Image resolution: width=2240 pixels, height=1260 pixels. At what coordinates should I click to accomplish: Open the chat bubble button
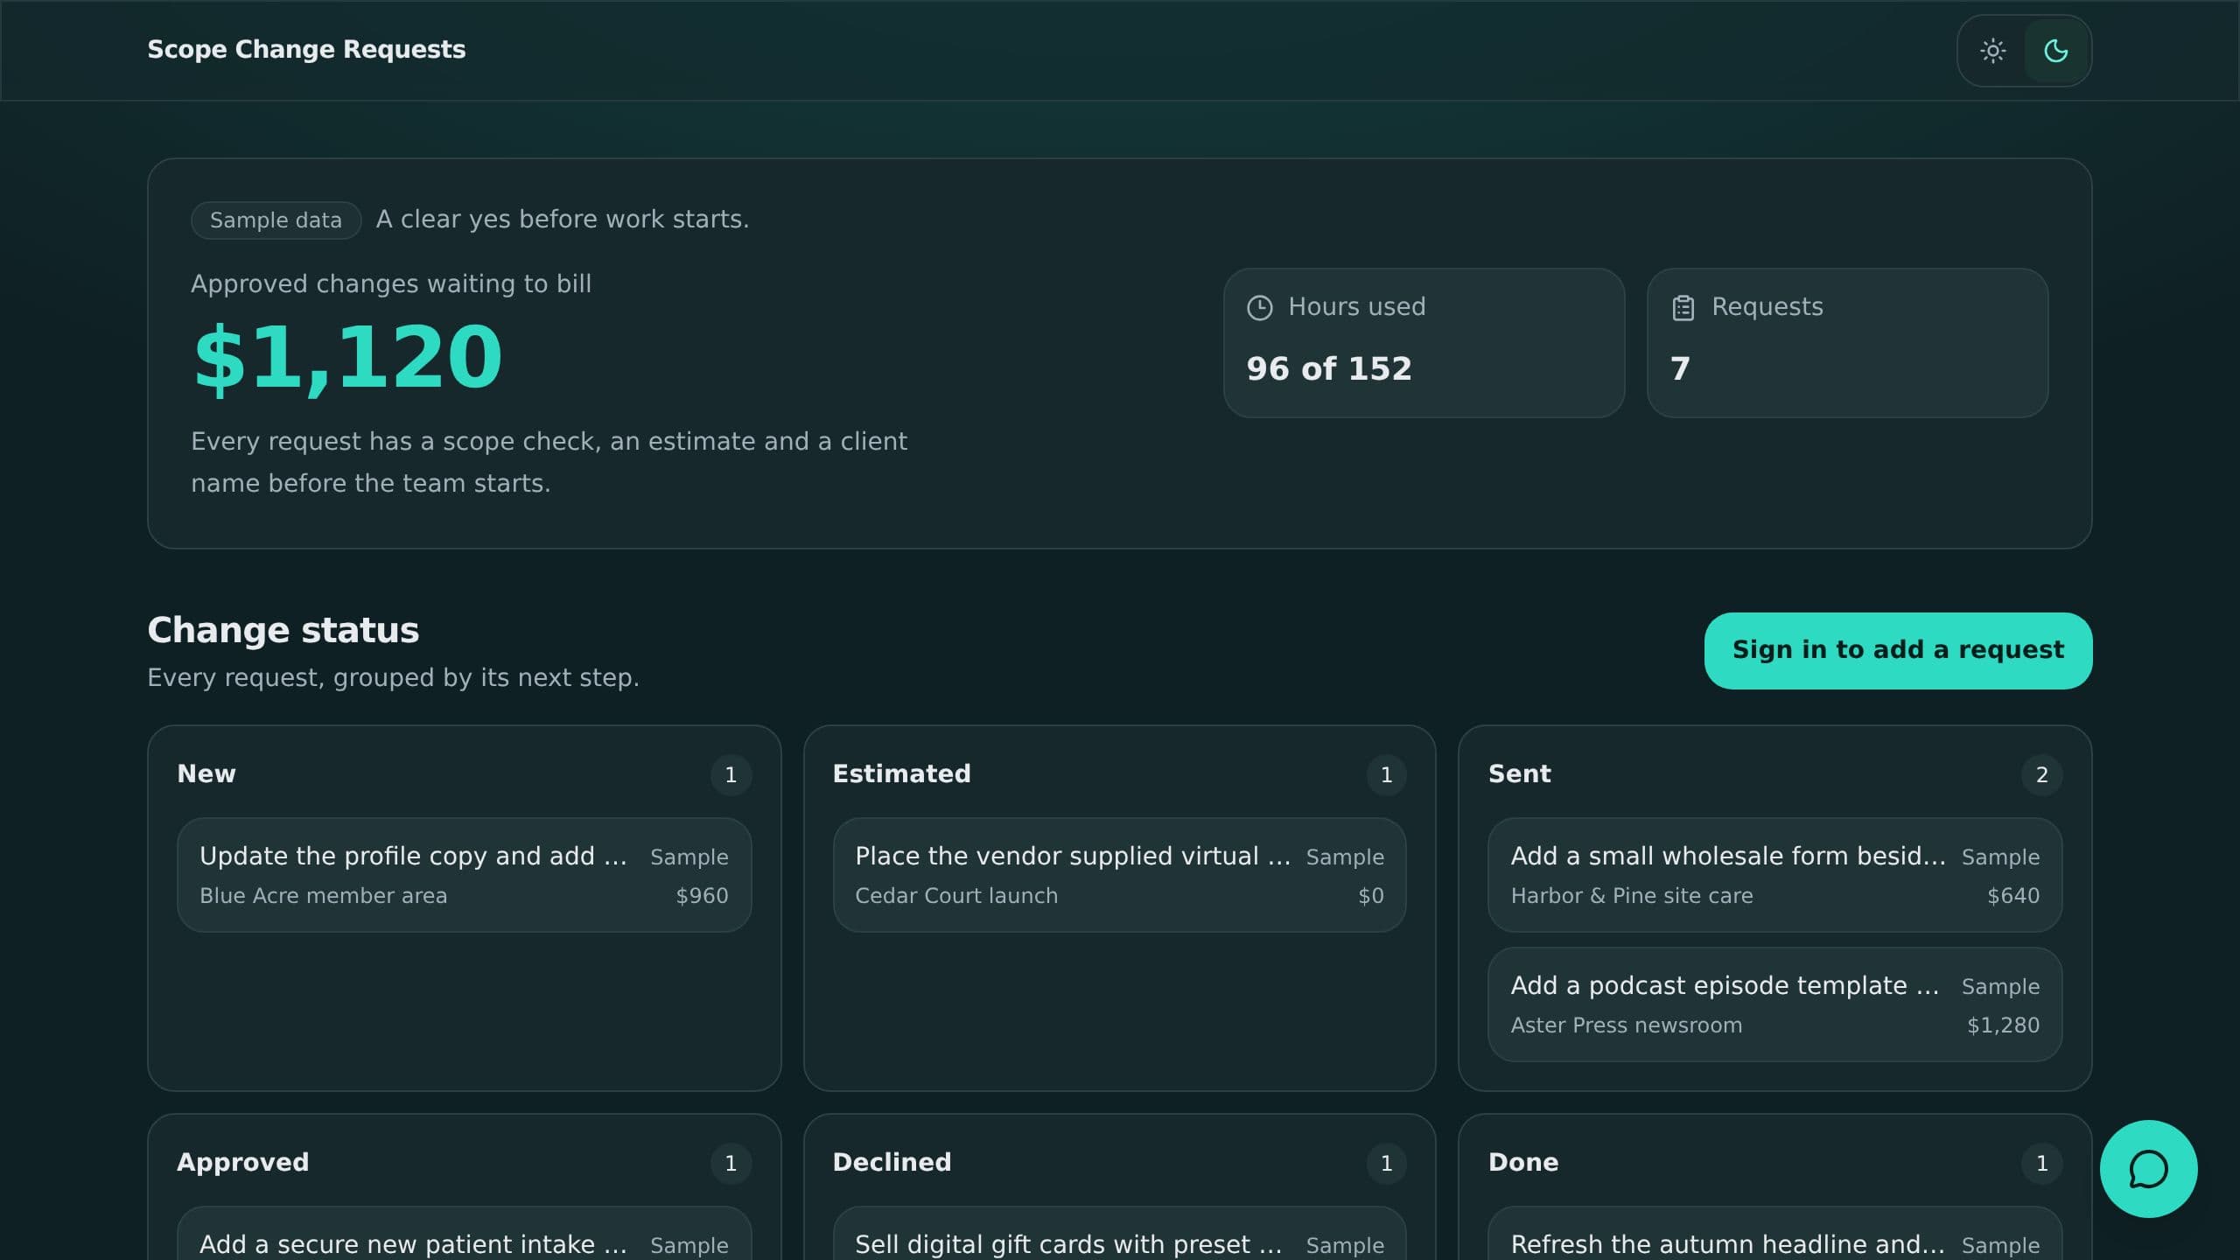coord(2148,1169)
